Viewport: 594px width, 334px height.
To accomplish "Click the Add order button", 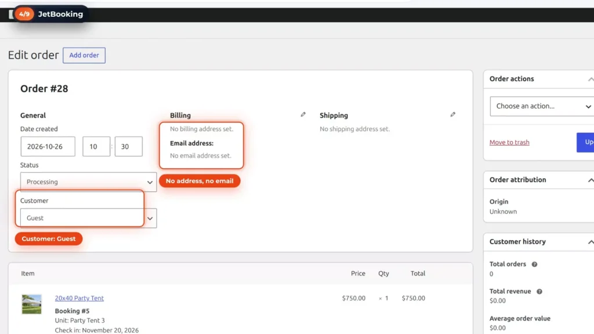I will 84,55.
